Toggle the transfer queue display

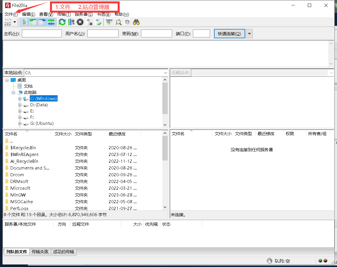(x=51, y=22)
